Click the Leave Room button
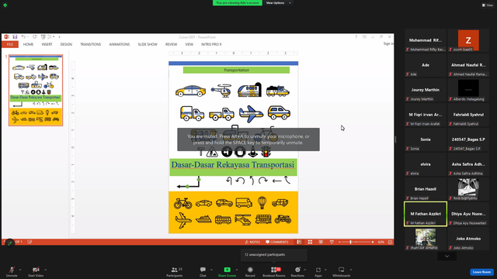This screenshot has width=497, height=279. pos(481,272)
